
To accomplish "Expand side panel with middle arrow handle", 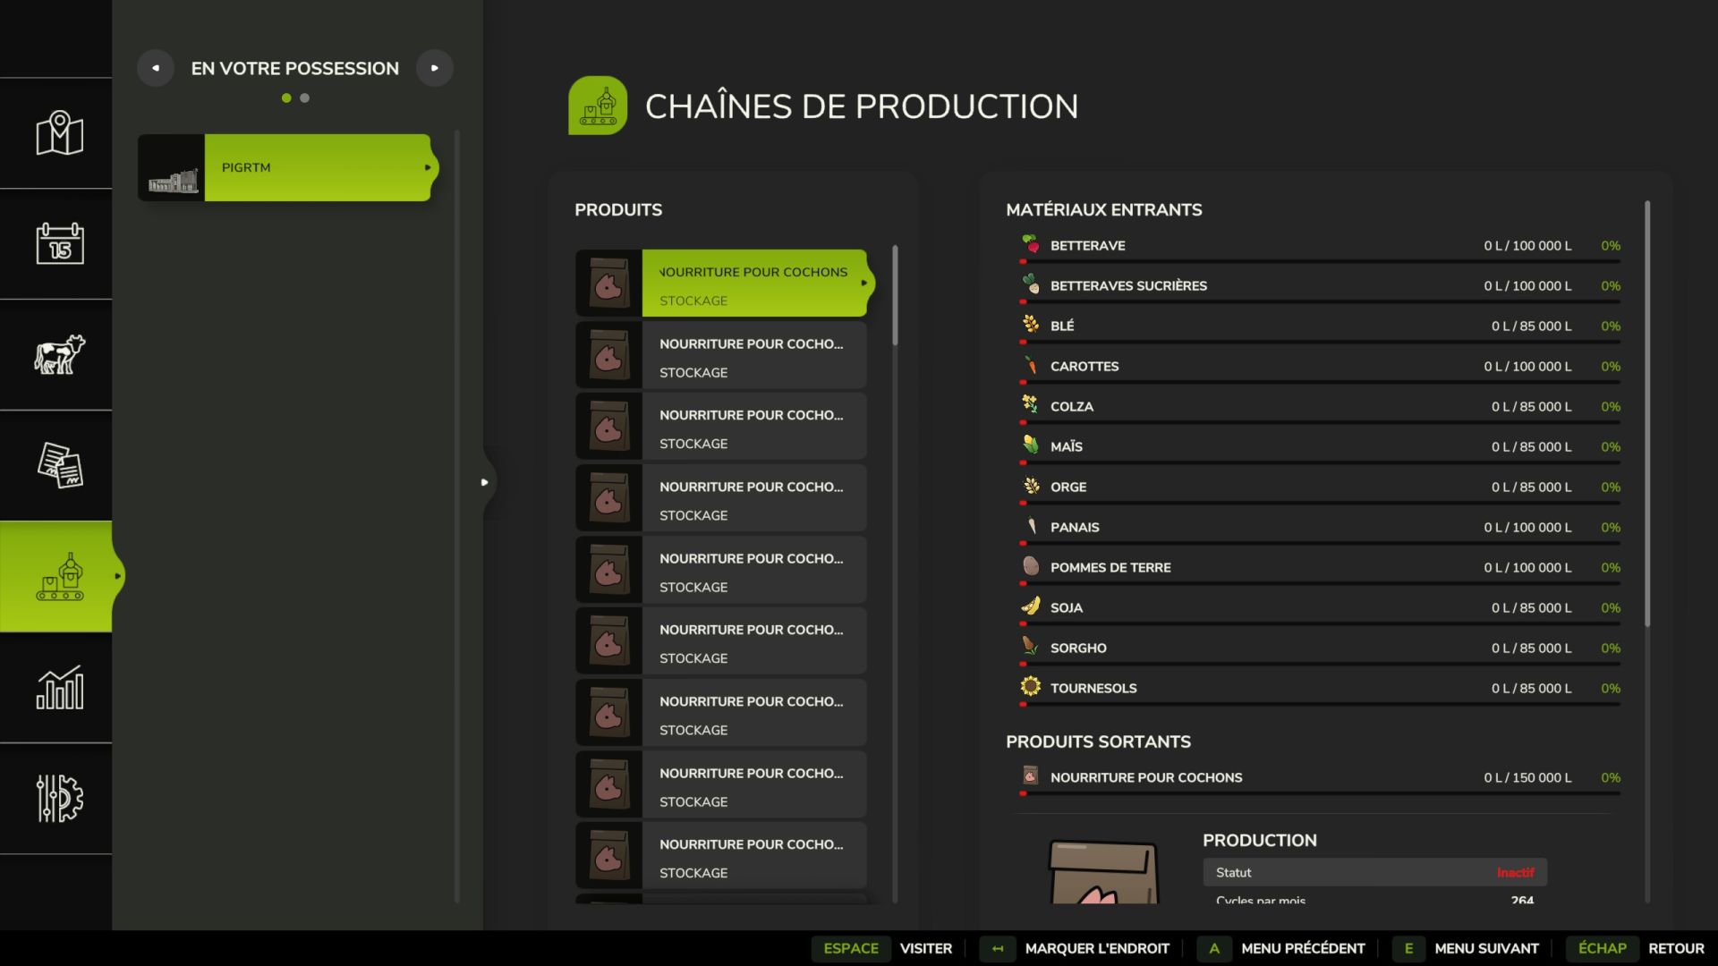I will 484,482.
